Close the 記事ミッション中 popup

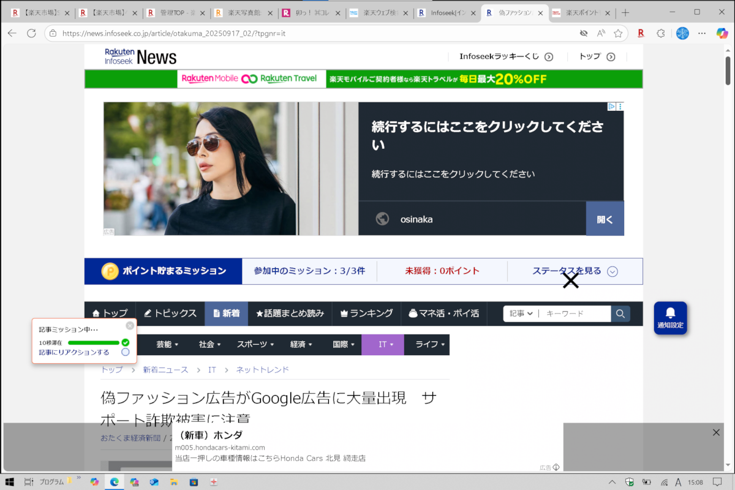pos(130,326)
